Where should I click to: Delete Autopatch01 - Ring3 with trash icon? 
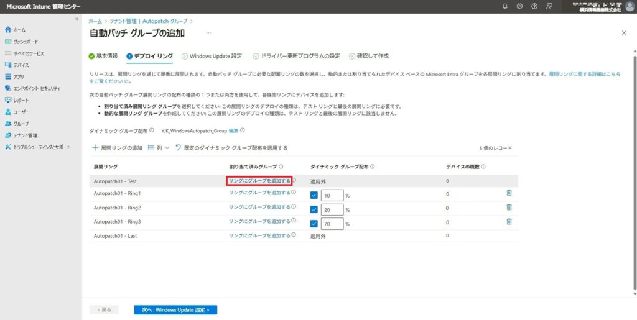pyautogui.click(x=509, y=221)
